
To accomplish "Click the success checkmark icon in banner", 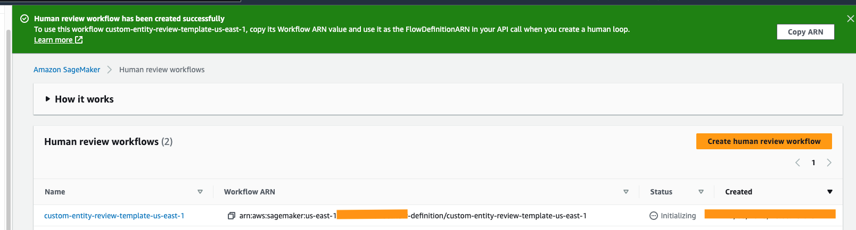I will point(24,19).
